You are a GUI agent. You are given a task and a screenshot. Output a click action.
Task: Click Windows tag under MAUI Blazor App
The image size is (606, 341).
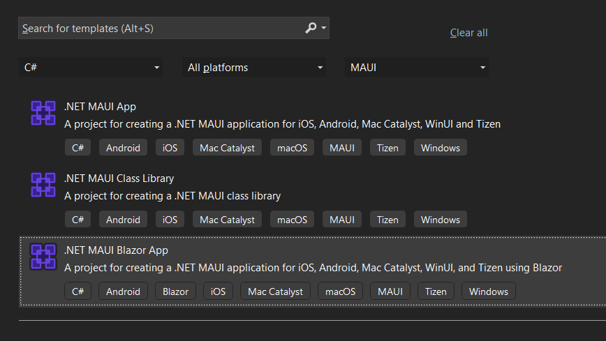[x=489, y=291]
